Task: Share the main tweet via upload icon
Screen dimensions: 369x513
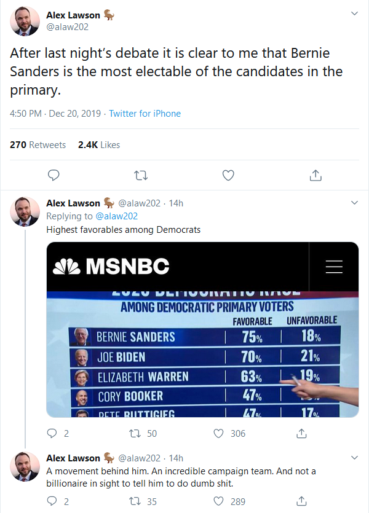Action: [x=315, y=175]
